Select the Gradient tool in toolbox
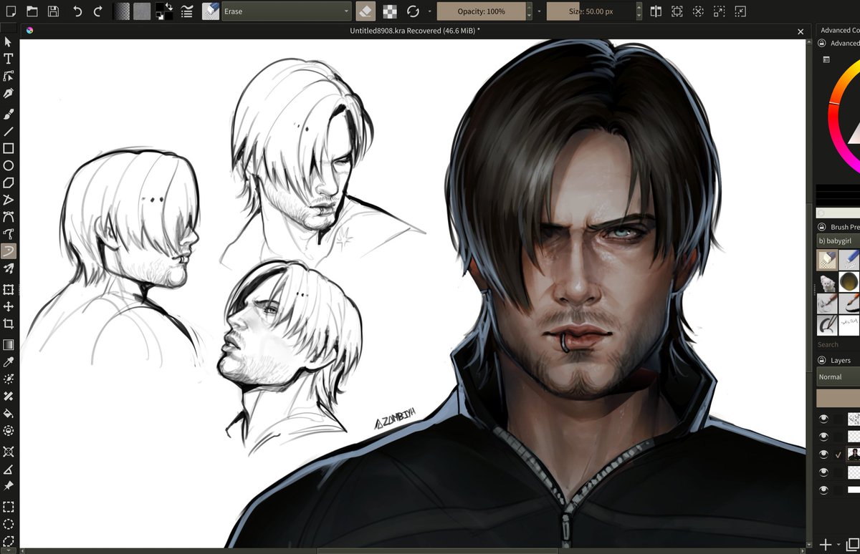 [9, 345]
